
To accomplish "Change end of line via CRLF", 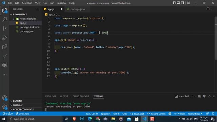I will (125, 114).
